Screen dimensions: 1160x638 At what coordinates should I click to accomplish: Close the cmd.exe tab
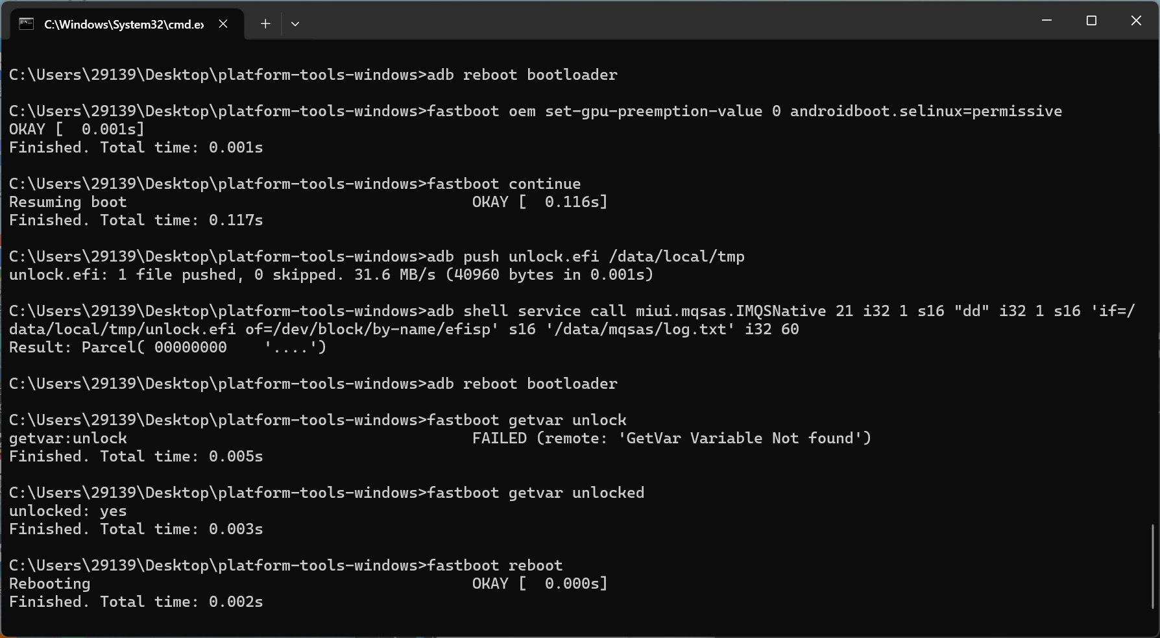(223, 24)
